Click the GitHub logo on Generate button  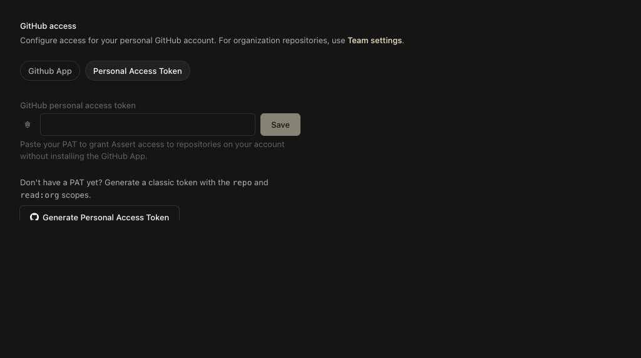point(34,217)
